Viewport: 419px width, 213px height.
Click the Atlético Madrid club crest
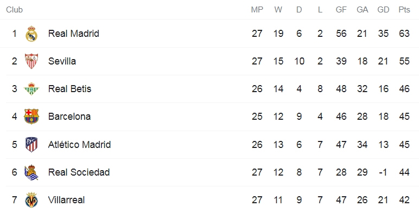coord(31,144)
